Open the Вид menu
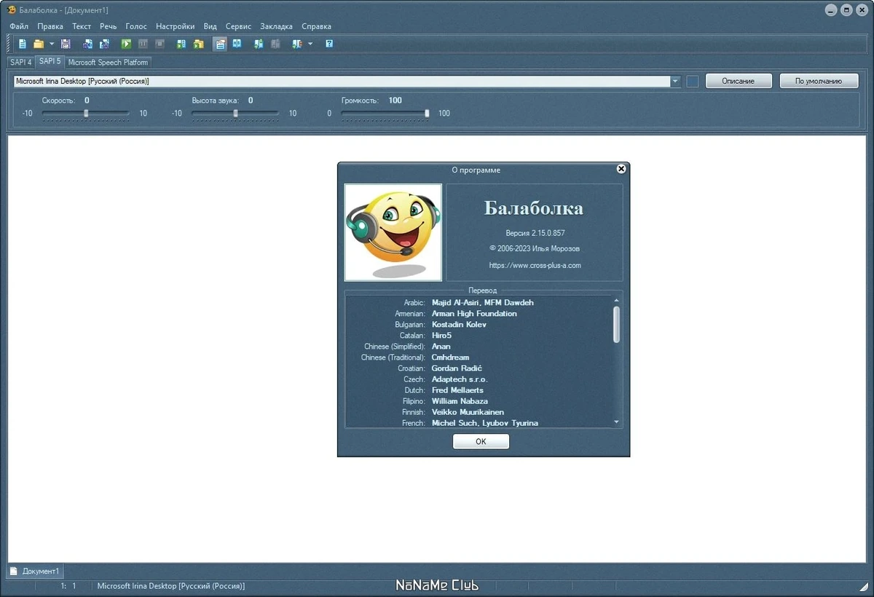Image resolution: width=874 pixels, height=597 pixels. [x=210, y=26]
